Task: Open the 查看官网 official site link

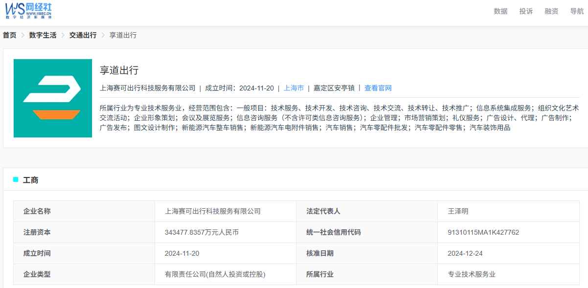Action: tap(378, 88)
